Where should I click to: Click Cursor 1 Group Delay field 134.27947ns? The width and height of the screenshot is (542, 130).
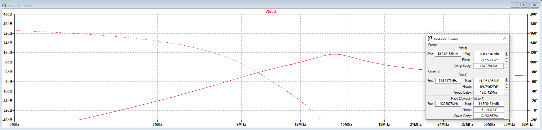coord(488,66)
